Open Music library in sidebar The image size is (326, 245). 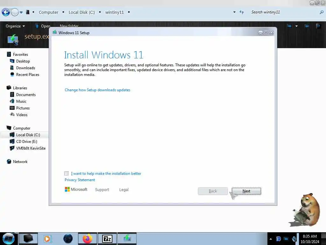(21, 101)
